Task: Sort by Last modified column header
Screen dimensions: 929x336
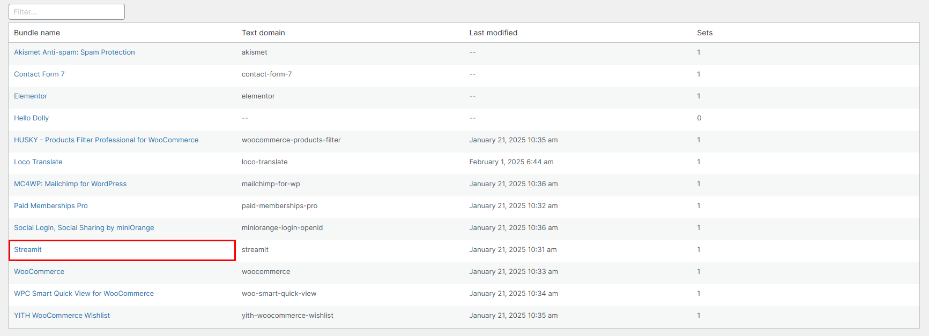Action: point(493,33)
